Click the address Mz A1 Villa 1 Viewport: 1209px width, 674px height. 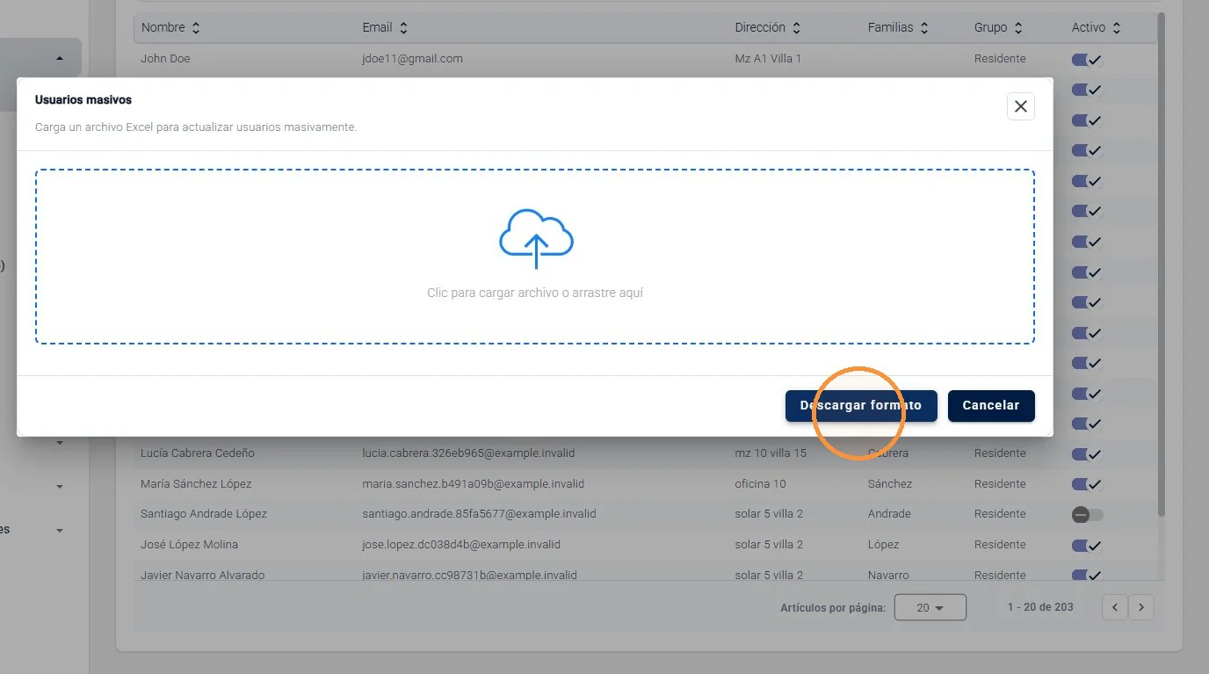[768, 59]
